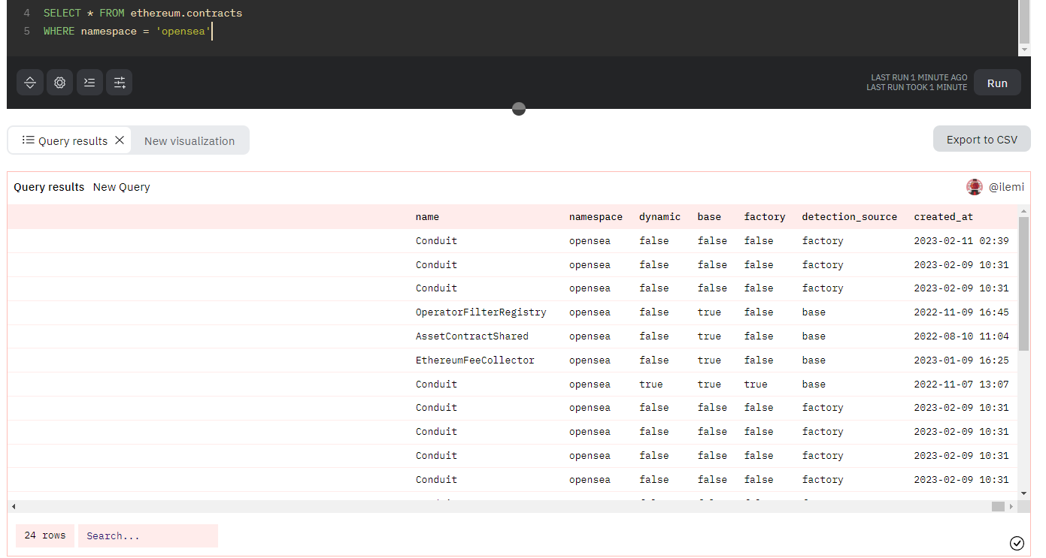Click the code editor scroll down arrow
Screen dimensions: 1046x558
point(1024,50)
